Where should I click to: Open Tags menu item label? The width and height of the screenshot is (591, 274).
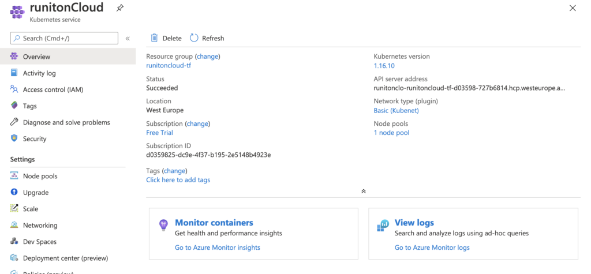(30, 106)
